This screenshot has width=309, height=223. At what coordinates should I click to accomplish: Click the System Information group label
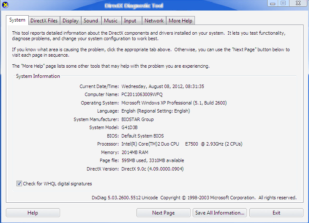pyautogui.click(x=38, y=76)
